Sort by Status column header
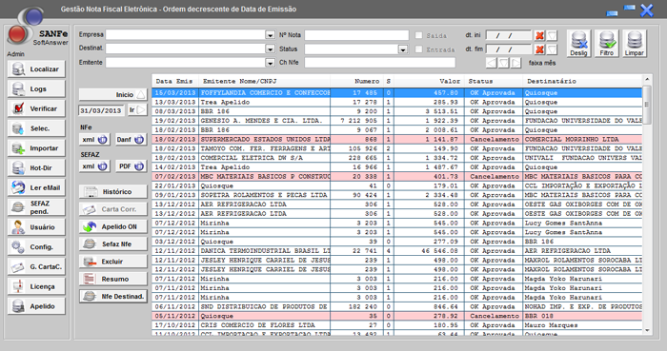 [494, 81]
